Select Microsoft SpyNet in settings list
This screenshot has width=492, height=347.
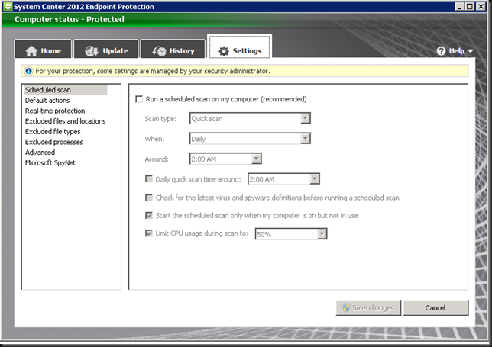(50, 163)
